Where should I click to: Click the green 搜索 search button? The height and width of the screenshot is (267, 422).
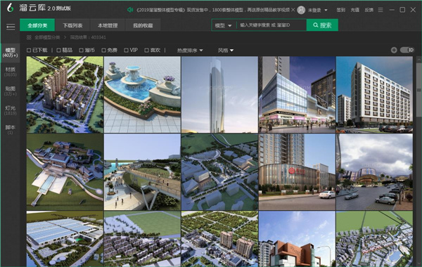tap(322, 25)
